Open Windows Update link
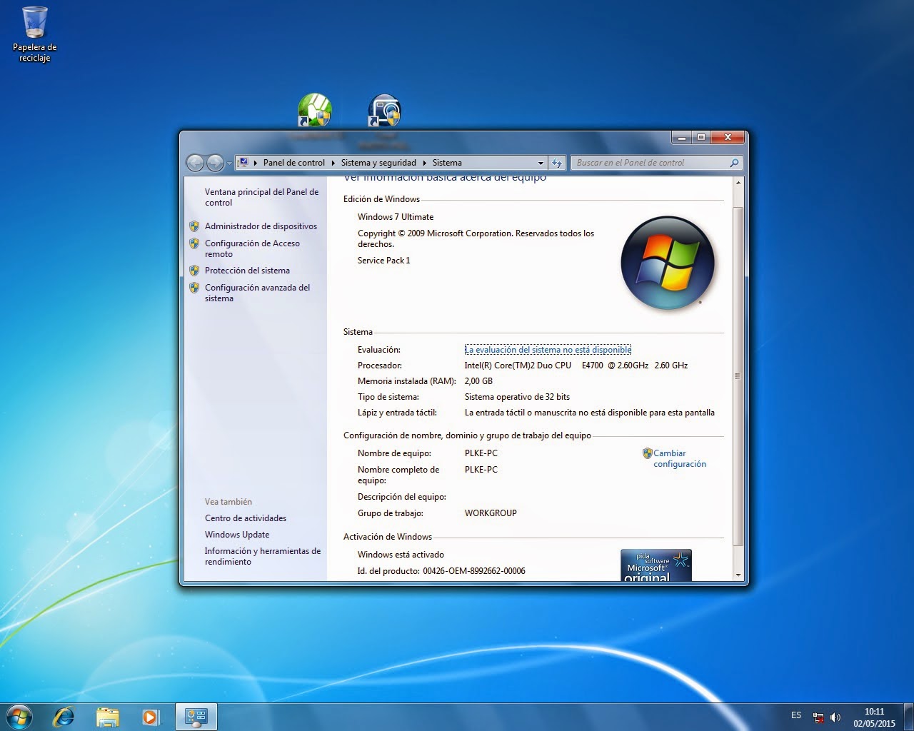914x731 pixels. click(237, 535)
